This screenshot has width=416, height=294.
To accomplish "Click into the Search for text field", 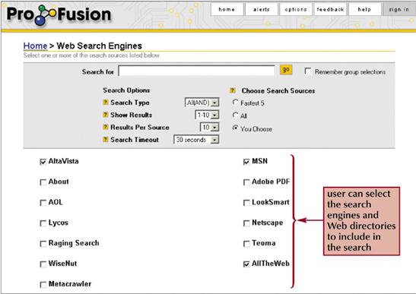I will (x=196, y=71).
